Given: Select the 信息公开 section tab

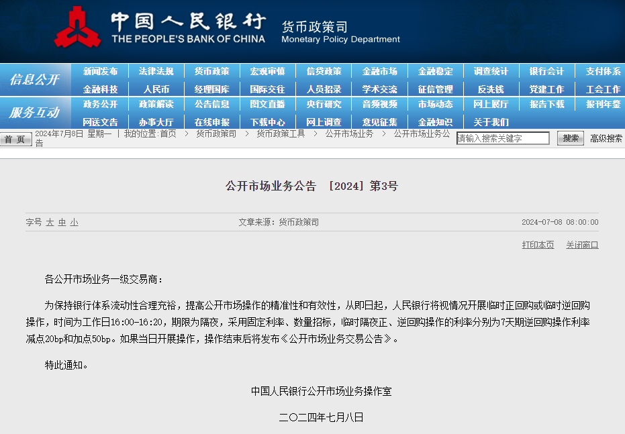Looking at the screenshot, I should (x=34, y=80).
